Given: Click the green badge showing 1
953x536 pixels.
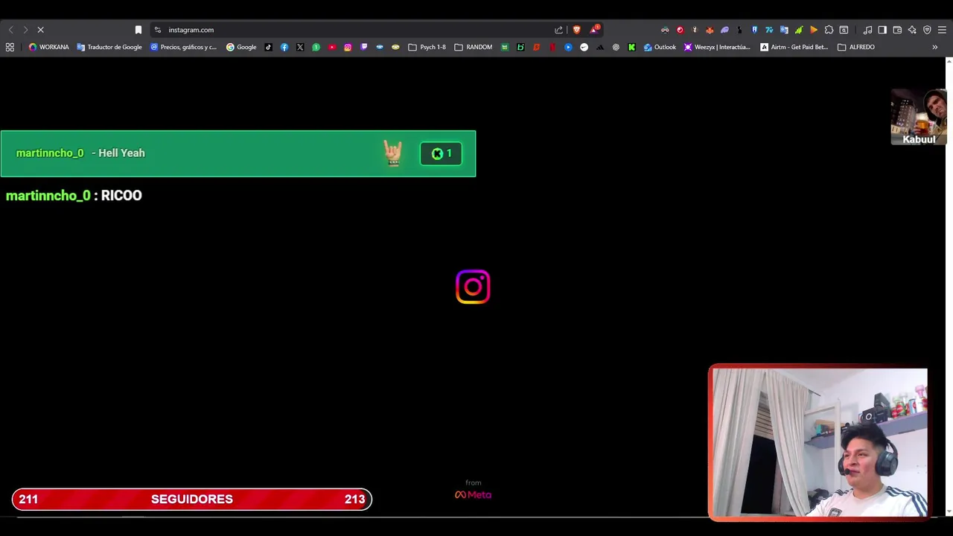Looking at the screenshot, I should click(441, 153).
